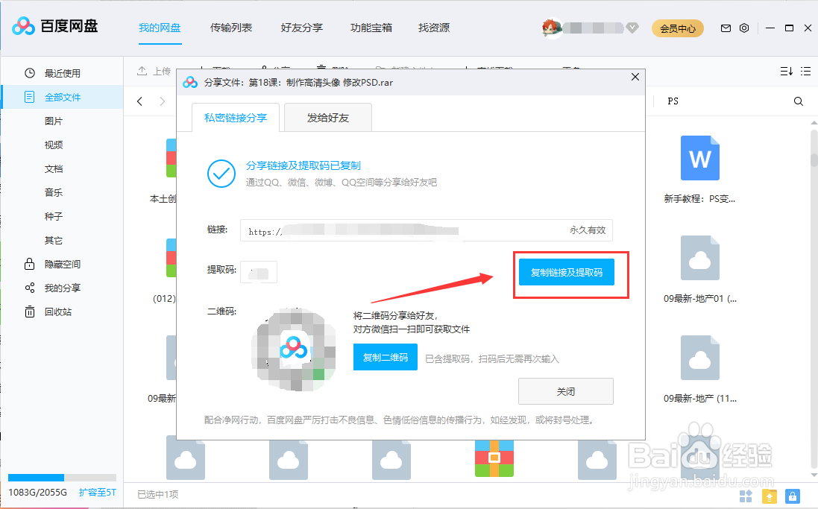Select 私密链接分享 tab
Image resolution: width=818 pixels, height=509 pixels.
(x=236, y=118)
